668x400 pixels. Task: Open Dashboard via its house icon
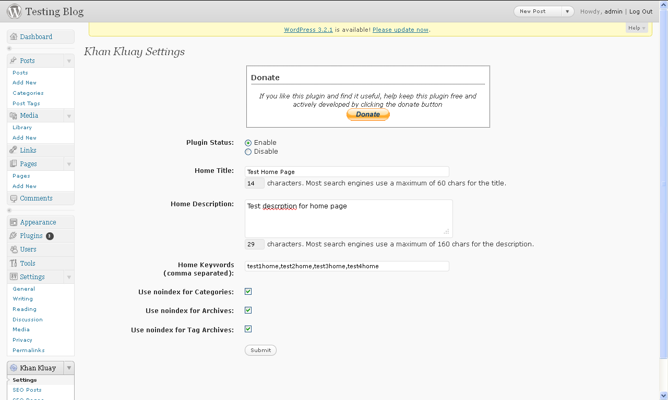point(14,37)
